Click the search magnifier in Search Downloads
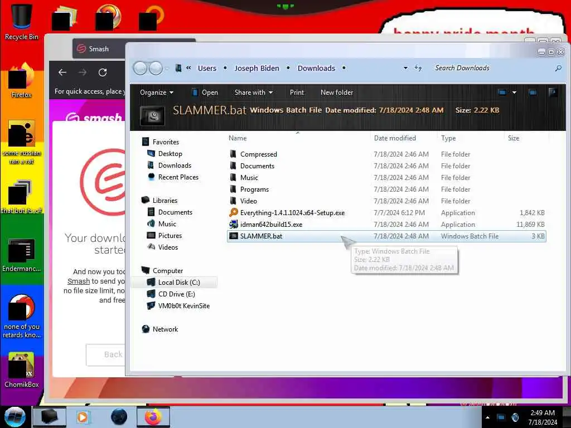Viewport: 571px width, 428px height. click(x=558, y=68)
